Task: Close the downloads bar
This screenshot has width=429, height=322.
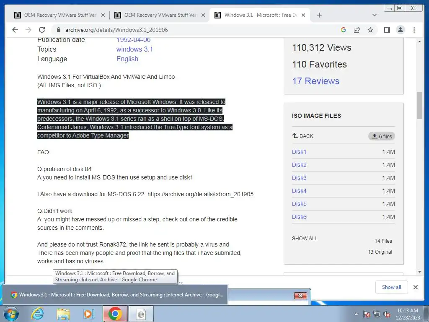Action: (x=415, y=287)
